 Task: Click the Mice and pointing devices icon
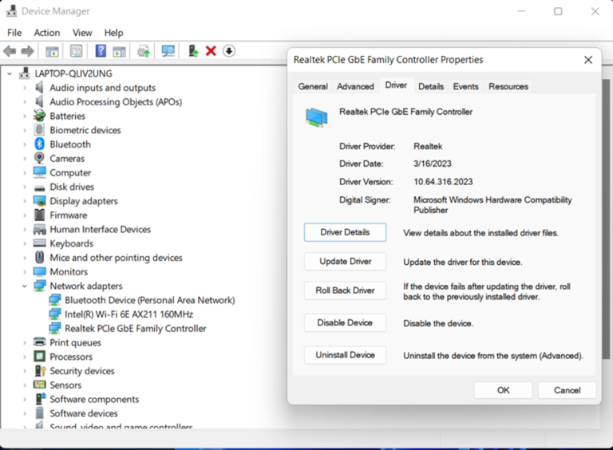pyautogui.click(x=39, y=258)
